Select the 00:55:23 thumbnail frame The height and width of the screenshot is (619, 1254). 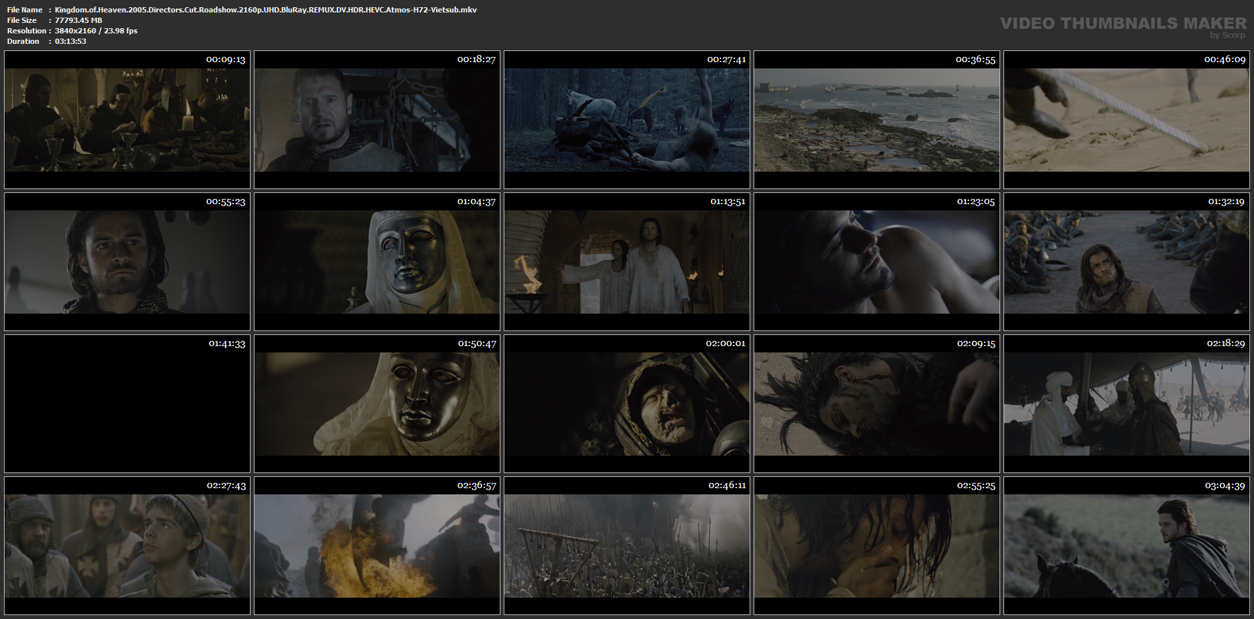pos(127,262)
